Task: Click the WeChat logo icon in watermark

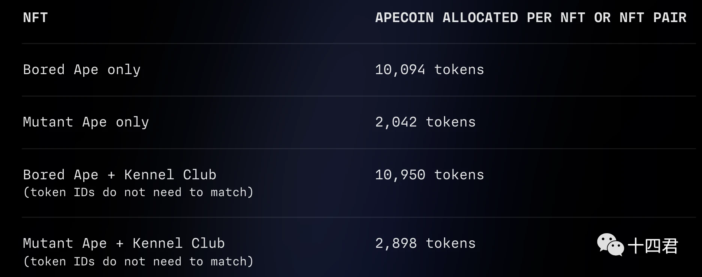Action: (610, 245)
